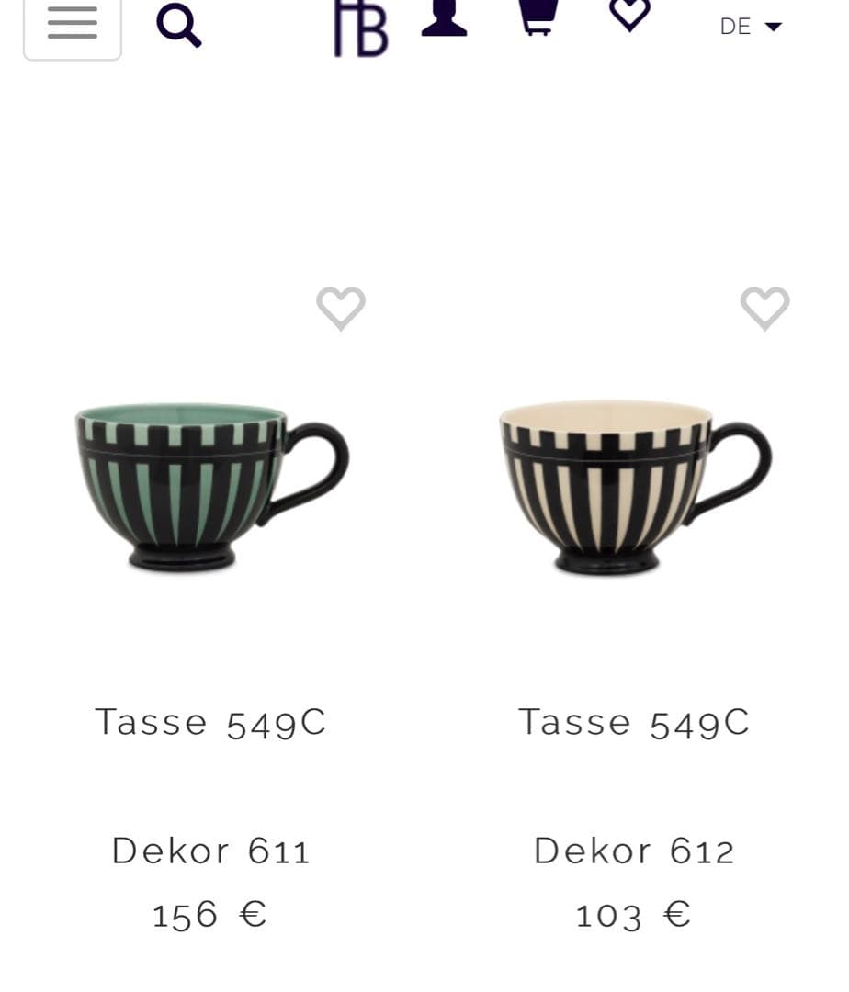Viewport: 849px width, 992px height.
Task: Add Dekor 612 cup to favorites
Action: [x=764, y=309]
